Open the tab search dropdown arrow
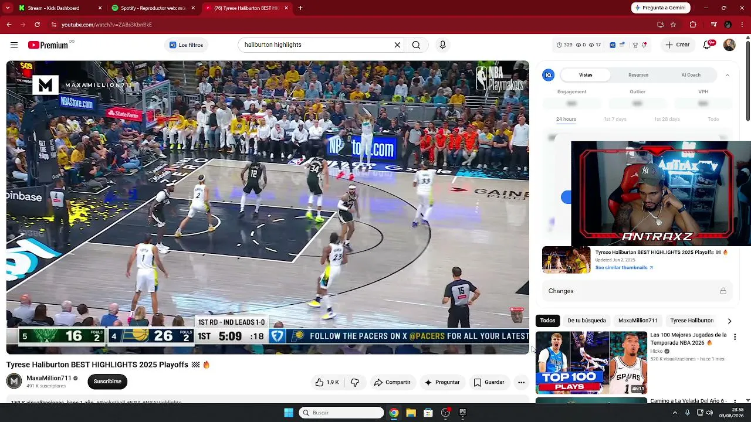Image resolution: width=751 pixels, height=422 pixels. click(8, 8)
